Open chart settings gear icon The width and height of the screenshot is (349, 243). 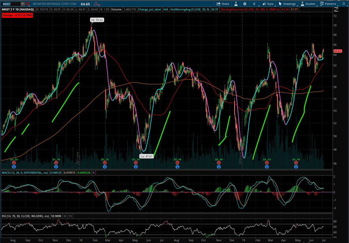pos(245,4)
